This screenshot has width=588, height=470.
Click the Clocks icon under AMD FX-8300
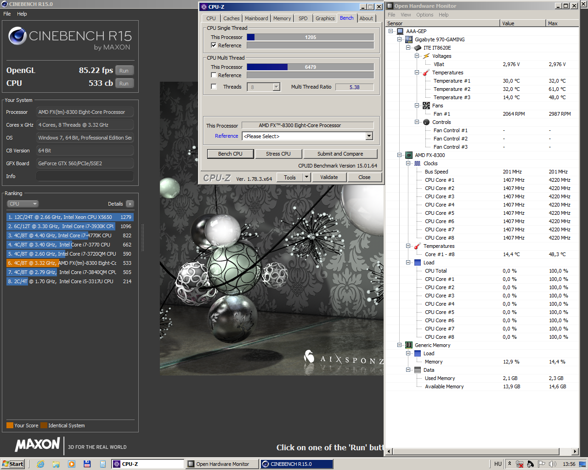(418, 163)
